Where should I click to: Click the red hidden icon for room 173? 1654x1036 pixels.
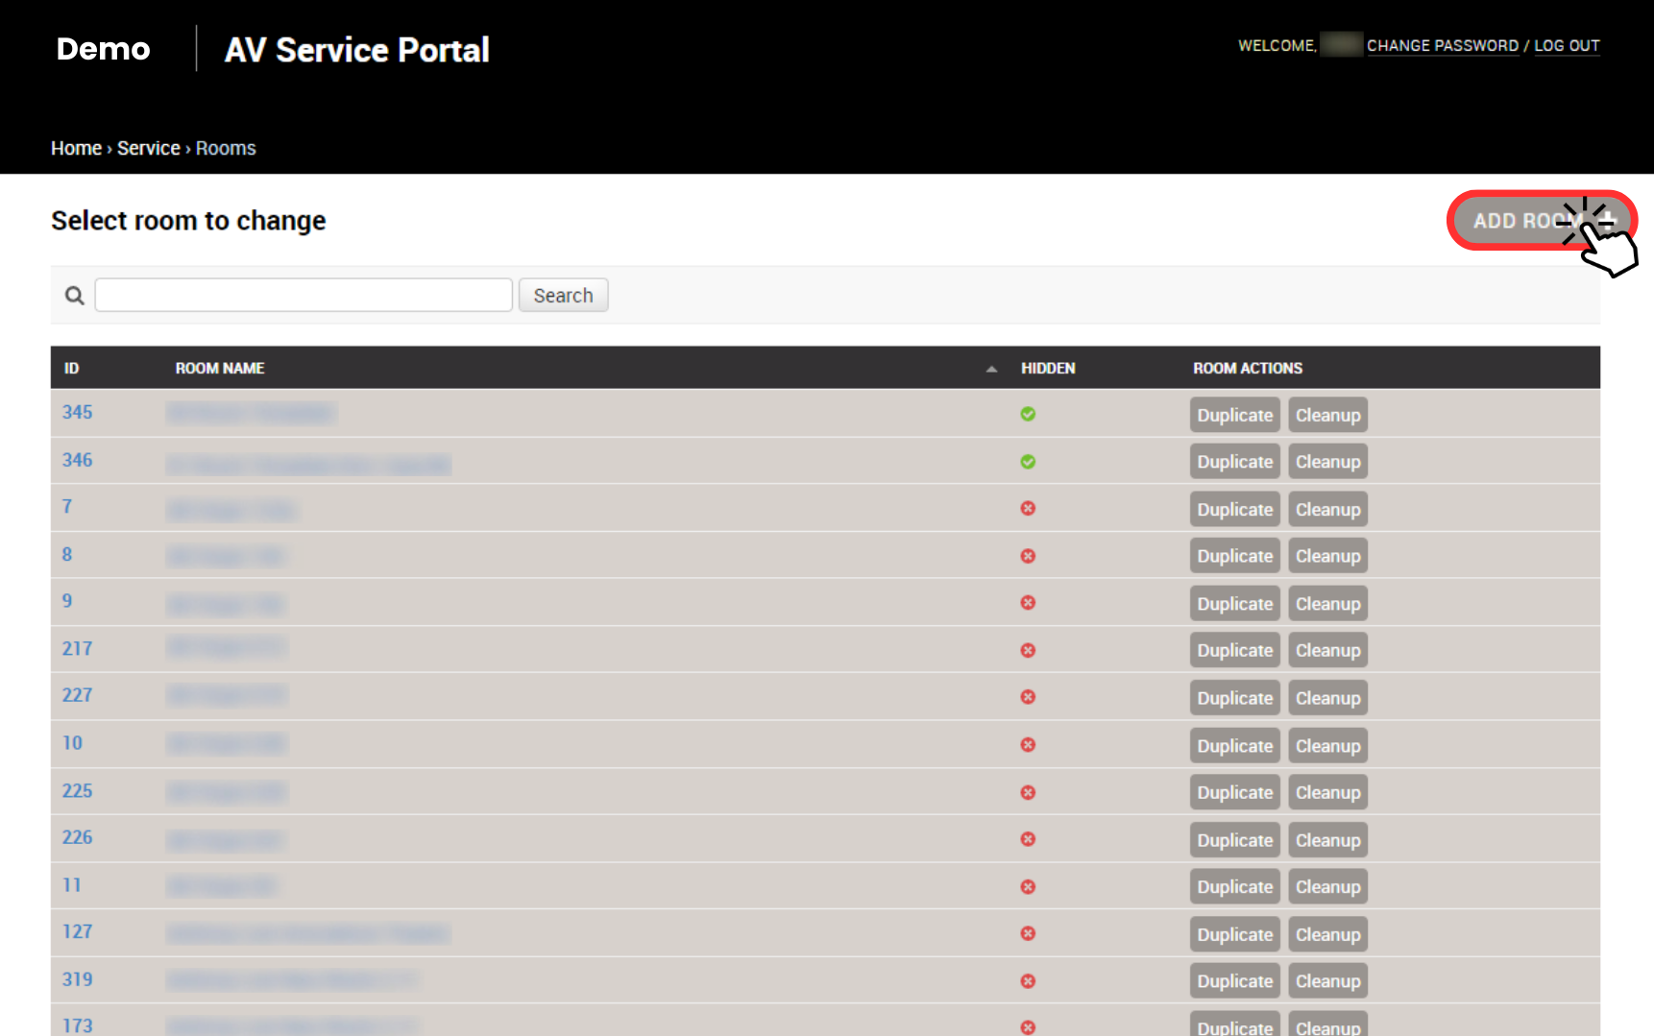(x=1028, y=1025)
